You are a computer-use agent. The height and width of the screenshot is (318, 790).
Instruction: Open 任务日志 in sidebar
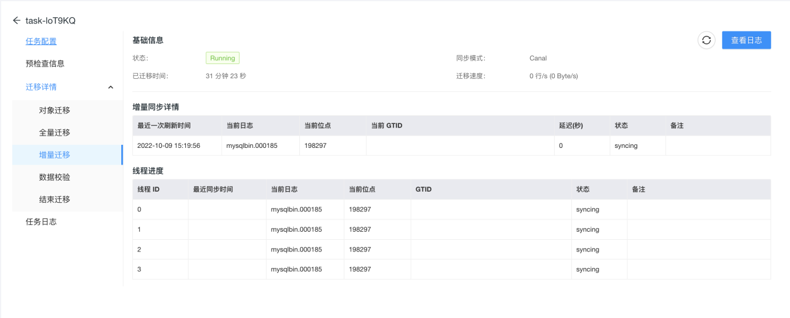click(x=41, y=221)
